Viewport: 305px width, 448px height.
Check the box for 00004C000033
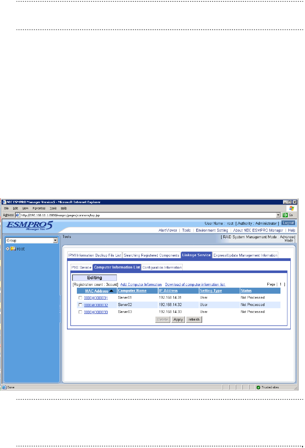click(80, 312)
